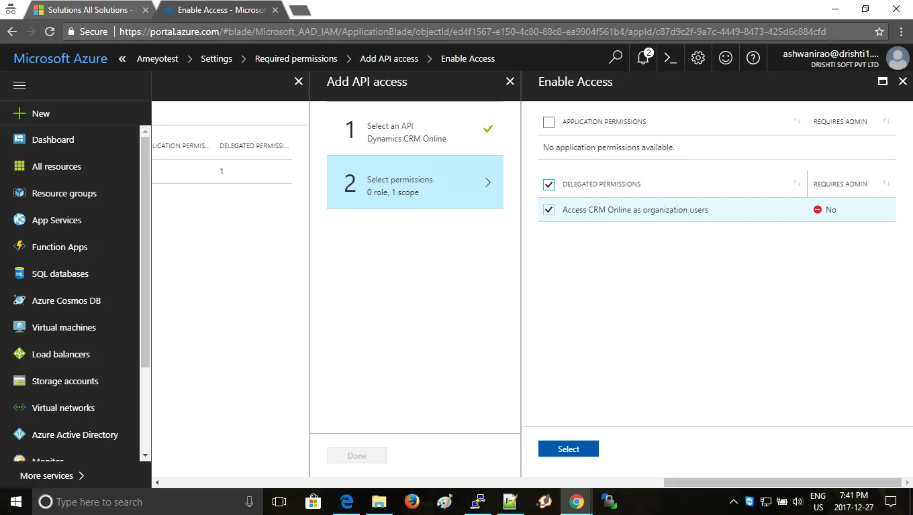The height and width of the screenshot is (515, 913).
Task: Open the notifications bell icon
Action: [x=643, y=58]
